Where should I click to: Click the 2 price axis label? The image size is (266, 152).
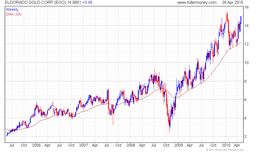click(x=245, y=137)
